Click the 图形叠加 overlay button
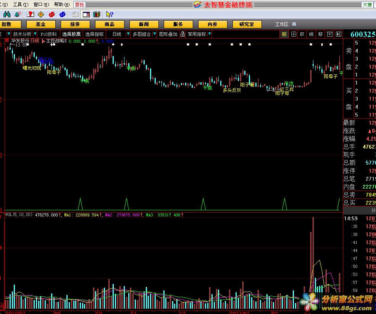Screen dimensions: 376x314 pos(168,34)
